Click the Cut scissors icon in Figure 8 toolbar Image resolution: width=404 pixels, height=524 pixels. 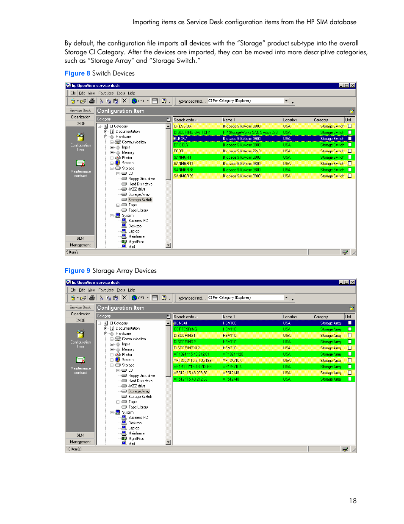click(x=101, y=101)
